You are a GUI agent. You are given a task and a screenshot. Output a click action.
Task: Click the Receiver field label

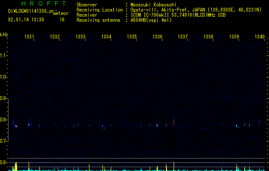tap(87, 15)
